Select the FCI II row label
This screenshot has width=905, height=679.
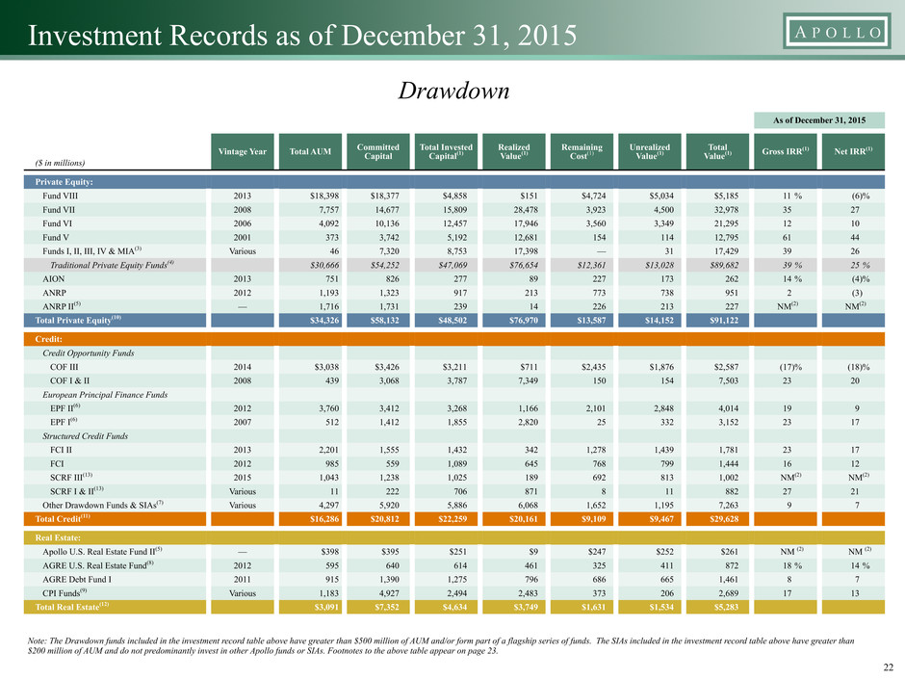(x=62, y=450)
